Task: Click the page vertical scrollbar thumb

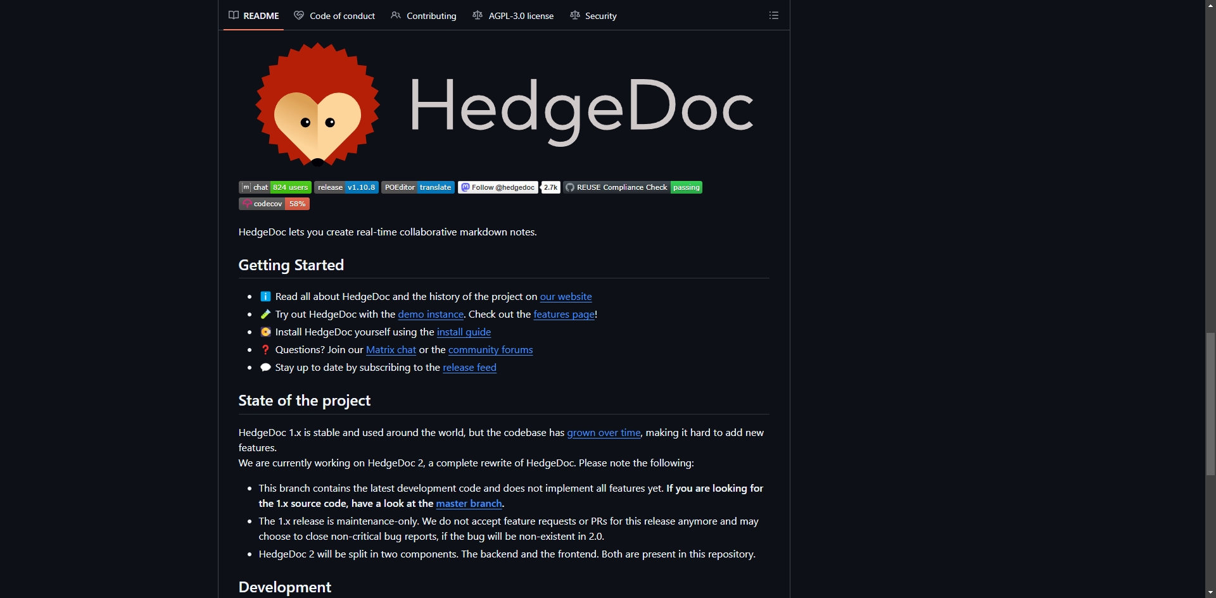Action: (1210, 404)
